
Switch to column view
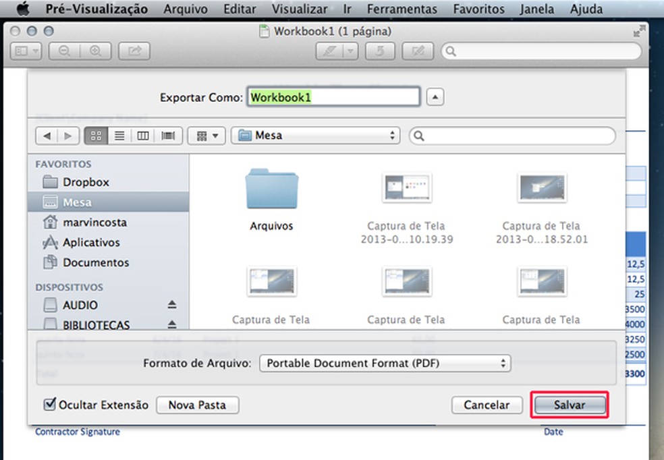142,135
